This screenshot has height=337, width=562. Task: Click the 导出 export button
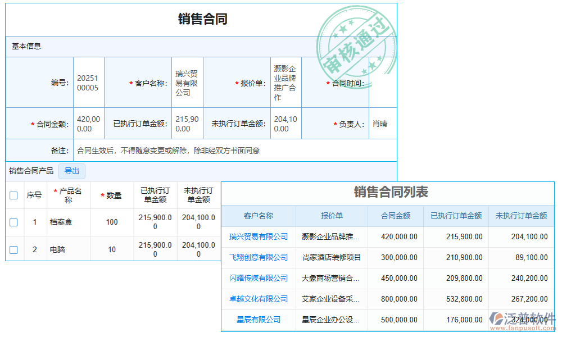[x=71, y=171]
